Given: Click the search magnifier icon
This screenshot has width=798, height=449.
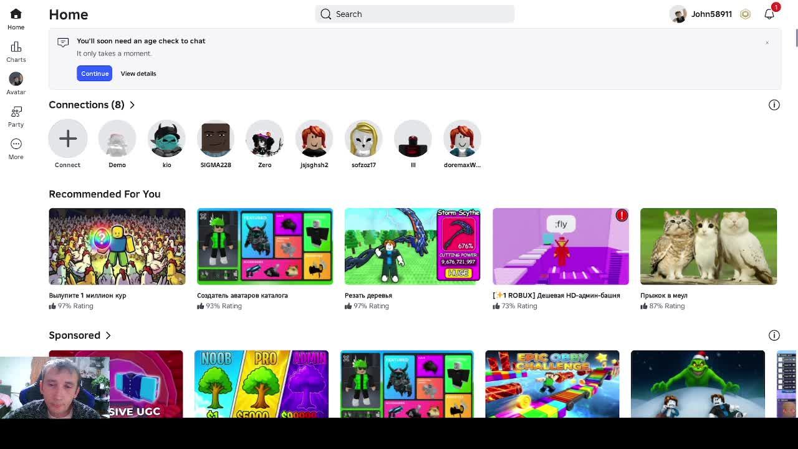Looking at the screenshot, I should pyautogui.click(x=325, y=14).
